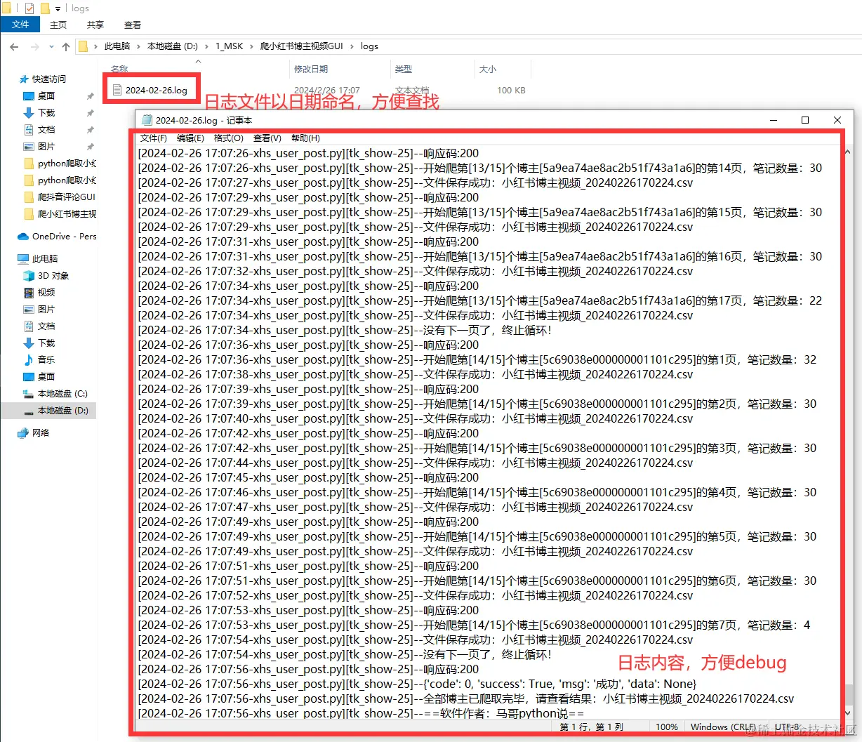Open the 共享 ribbon tab
The image size is (862, 742).
(x=95, y=25)
